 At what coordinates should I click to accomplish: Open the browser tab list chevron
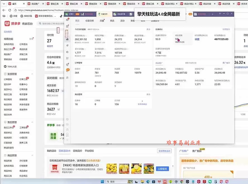(4, 4)
